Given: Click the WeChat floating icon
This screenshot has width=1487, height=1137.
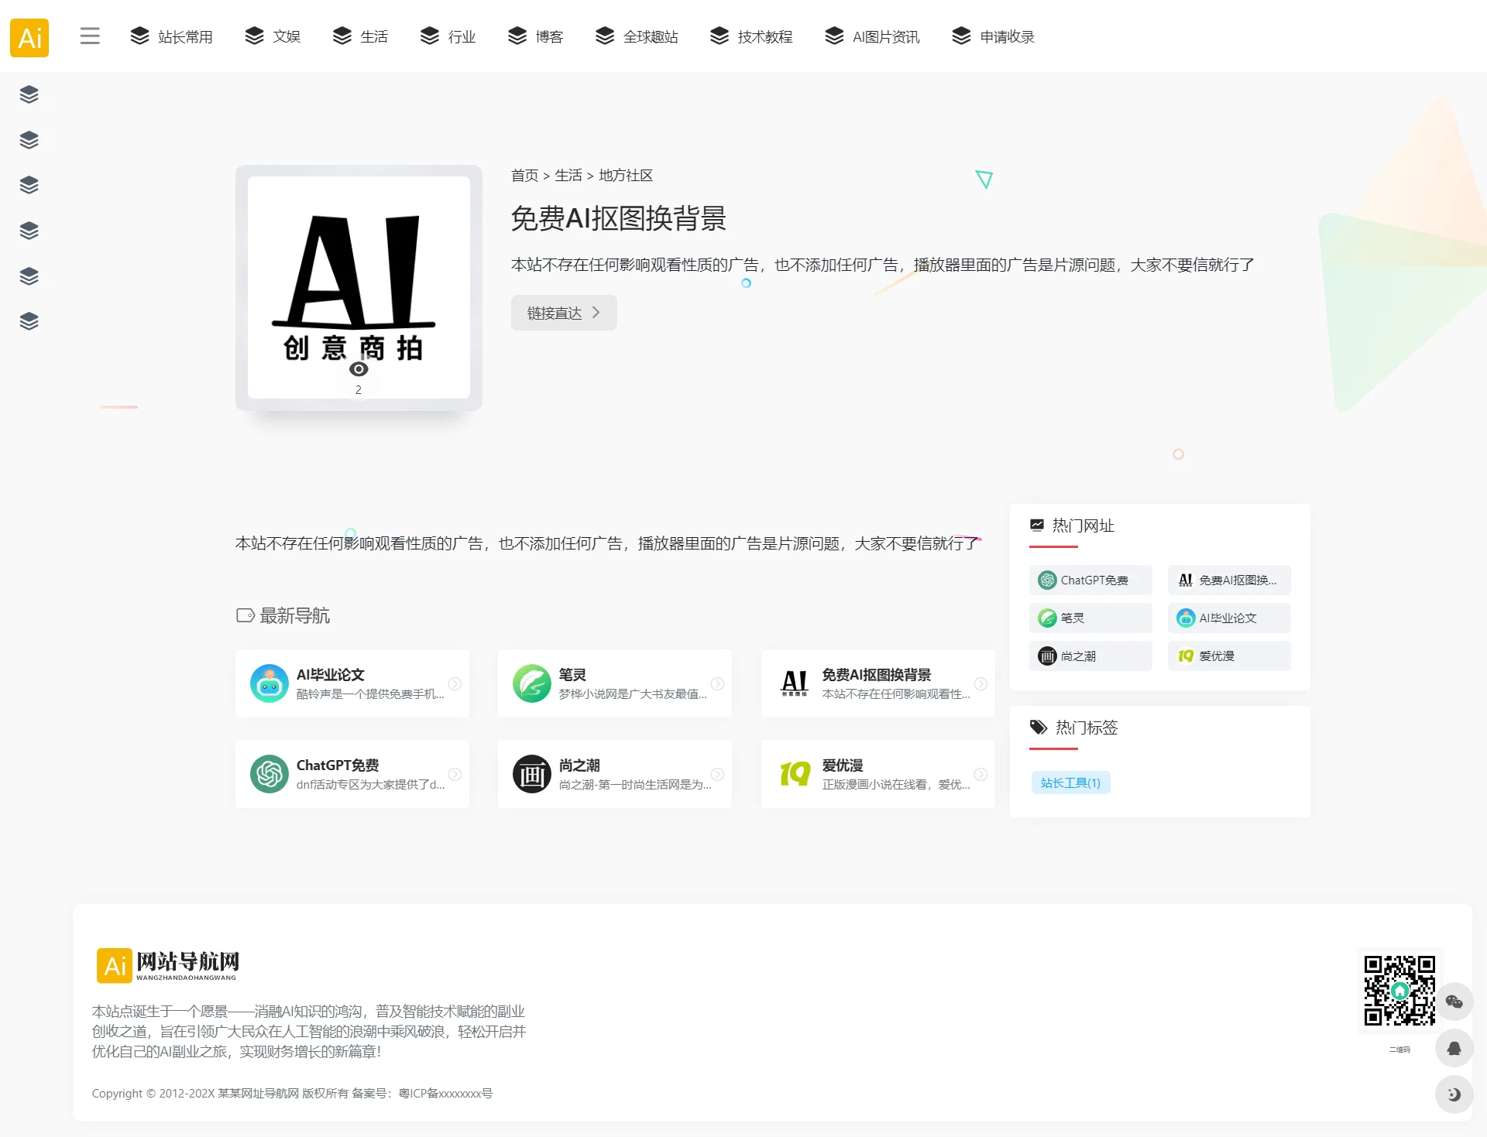Looking at the screenshot, I should [1454, 1002].
